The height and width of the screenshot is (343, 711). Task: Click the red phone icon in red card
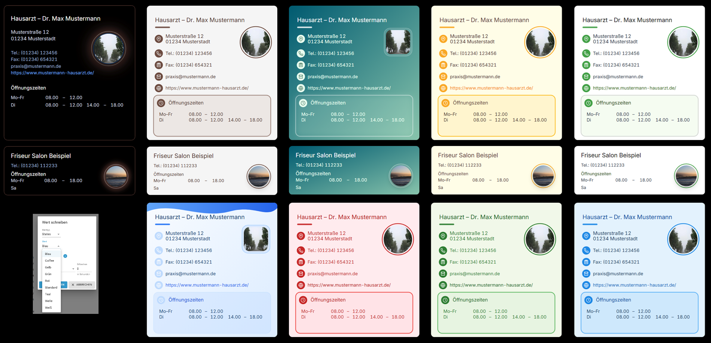pos(301,250)
